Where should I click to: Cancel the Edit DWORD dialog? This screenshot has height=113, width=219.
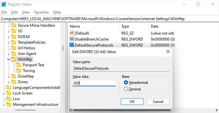coord(158,101)
